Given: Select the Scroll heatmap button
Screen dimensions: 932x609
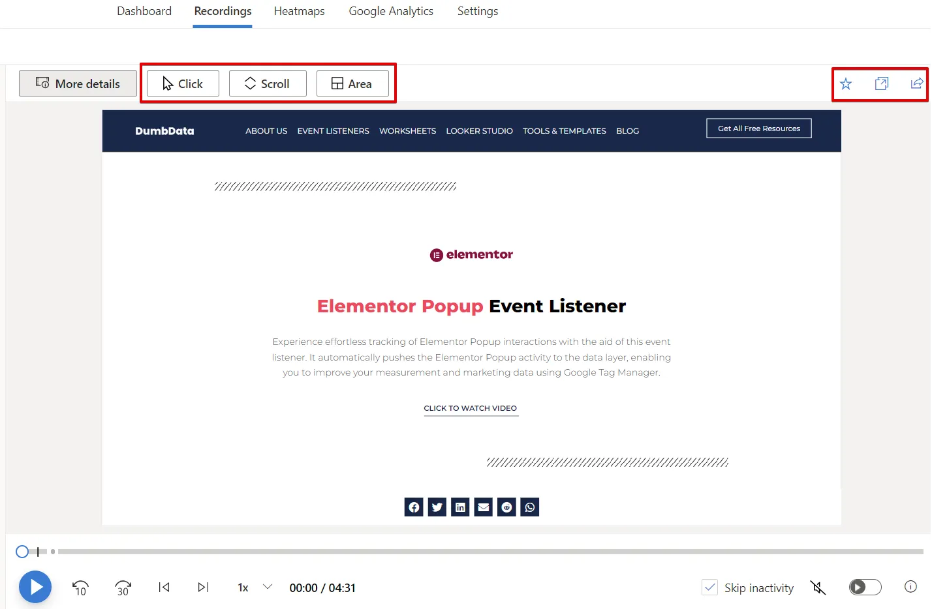Looking at the screenshot, I should tap(268, 83).
